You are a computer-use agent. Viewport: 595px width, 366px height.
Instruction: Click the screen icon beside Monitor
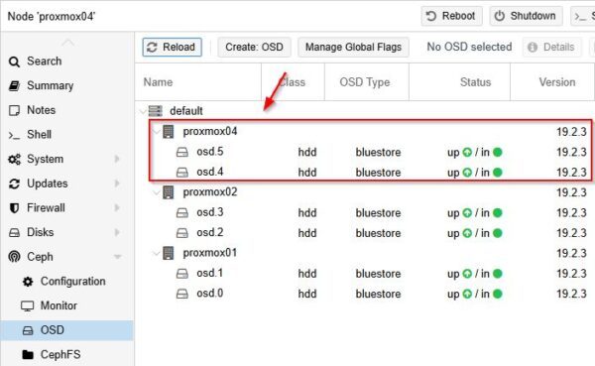(28, 306)
